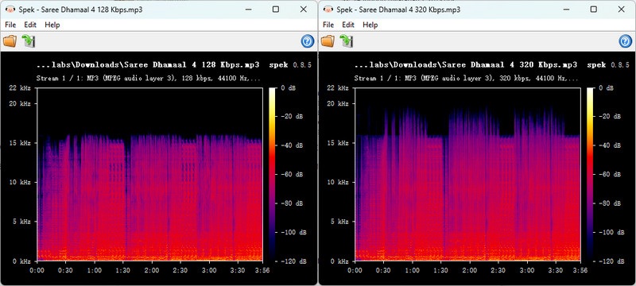The image size is (636, 286).
Task: Click the '3:56' time label in 128 Kbps window
Action: pyautogui.click(x=262, y=270)
